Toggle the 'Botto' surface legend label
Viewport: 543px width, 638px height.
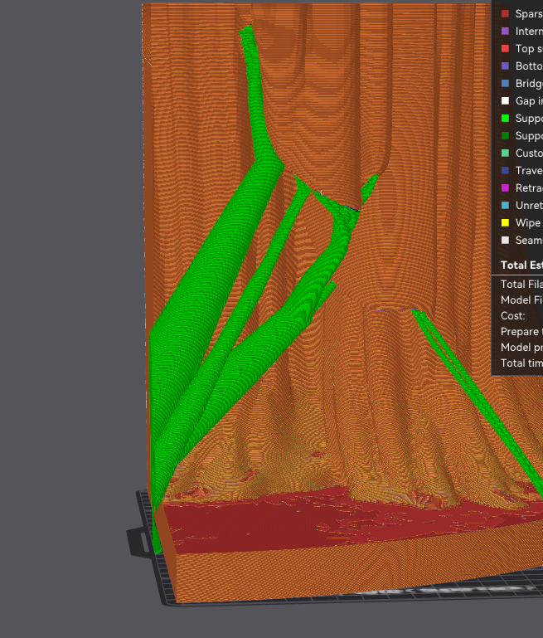[529, 66]
